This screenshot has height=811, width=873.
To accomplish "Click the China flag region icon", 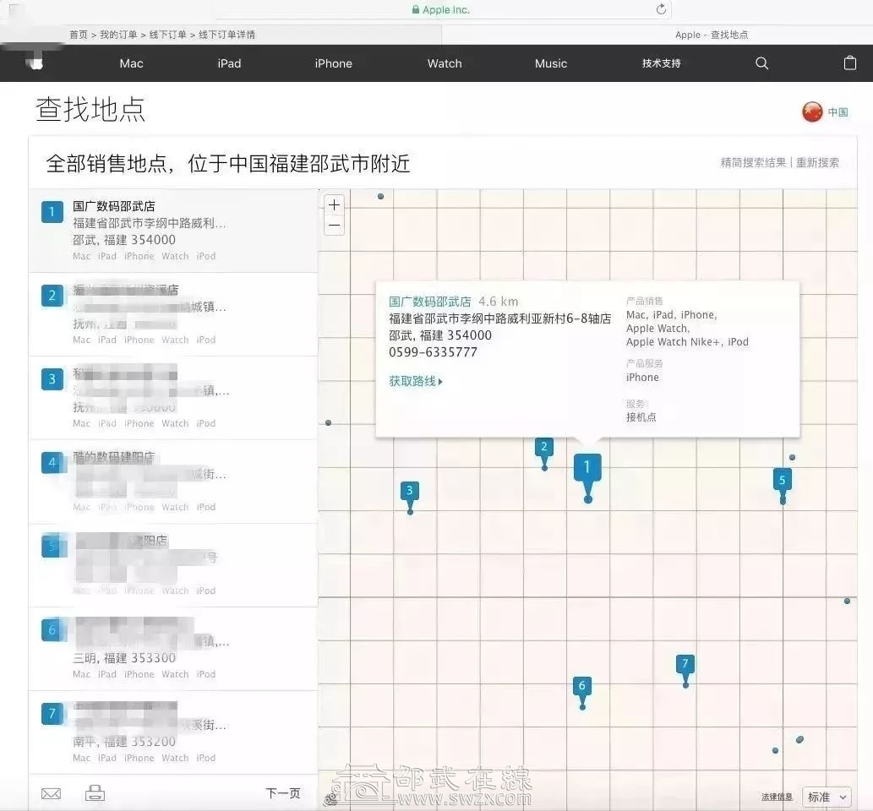I will (x=812, y=112).
